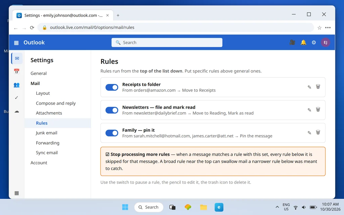
Task: Open the clock showing 10:07 AM
Action: pyautogui.click(x=330, y=207)
